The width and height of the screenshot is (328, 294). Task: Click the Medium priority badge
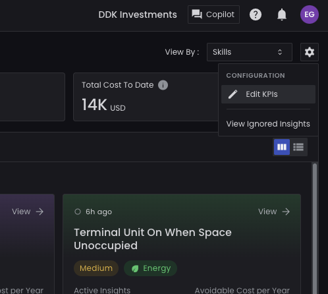click(96, 268)
